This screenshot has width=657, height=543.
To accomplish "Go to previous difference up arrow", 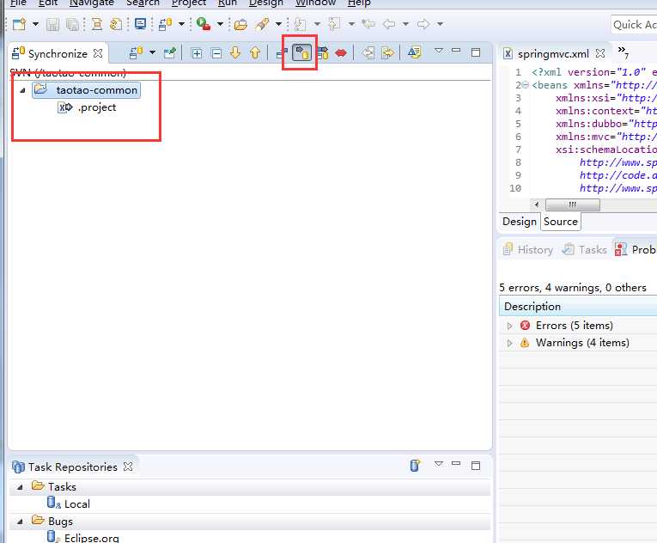I will point(255,52).
